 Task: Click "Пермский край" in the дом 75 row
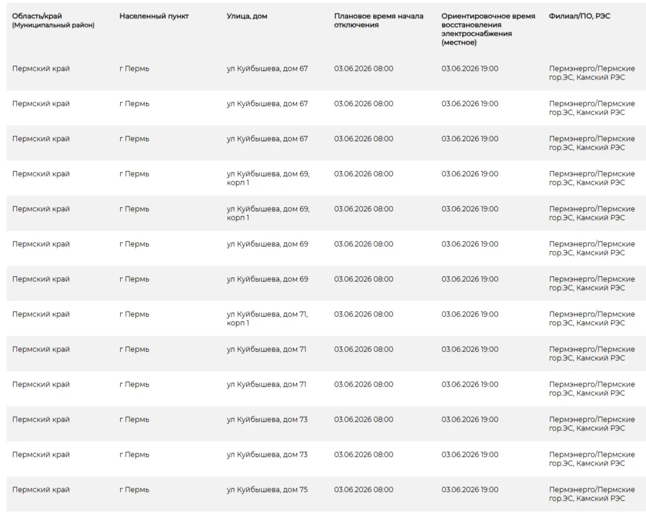click(x=41, y=489)
